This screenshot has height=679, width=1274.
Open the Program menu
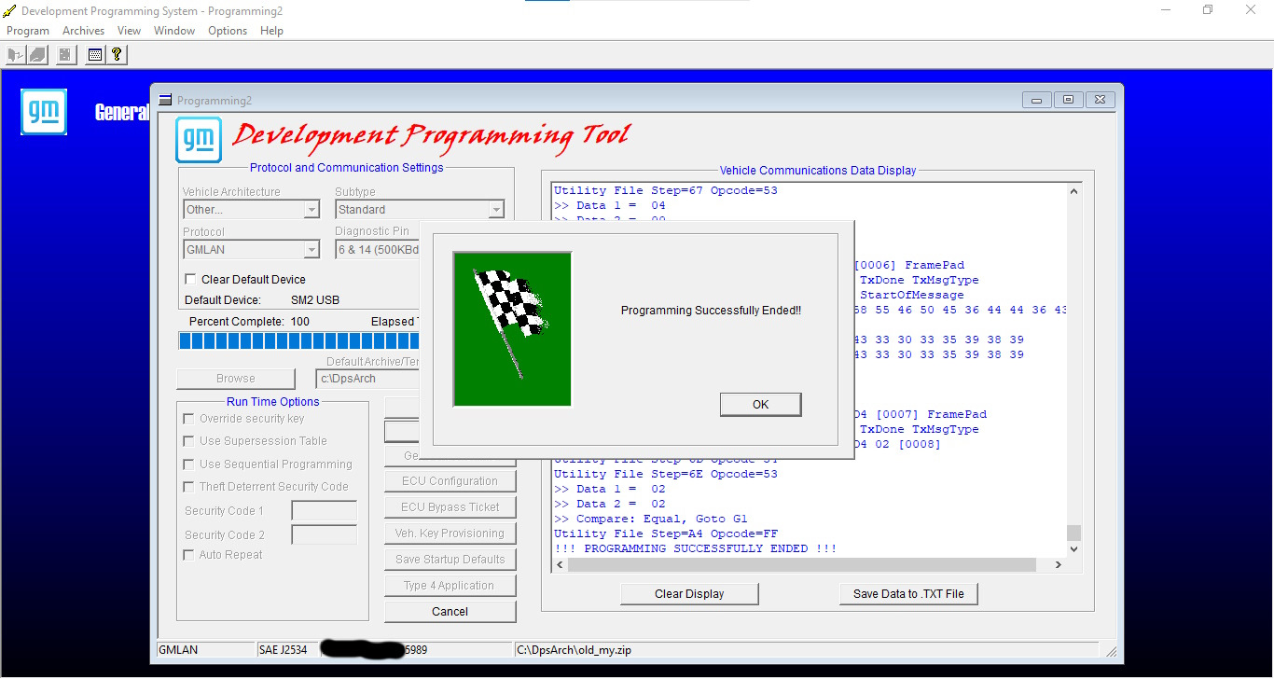pyautogui.click(x=28, y=31)
